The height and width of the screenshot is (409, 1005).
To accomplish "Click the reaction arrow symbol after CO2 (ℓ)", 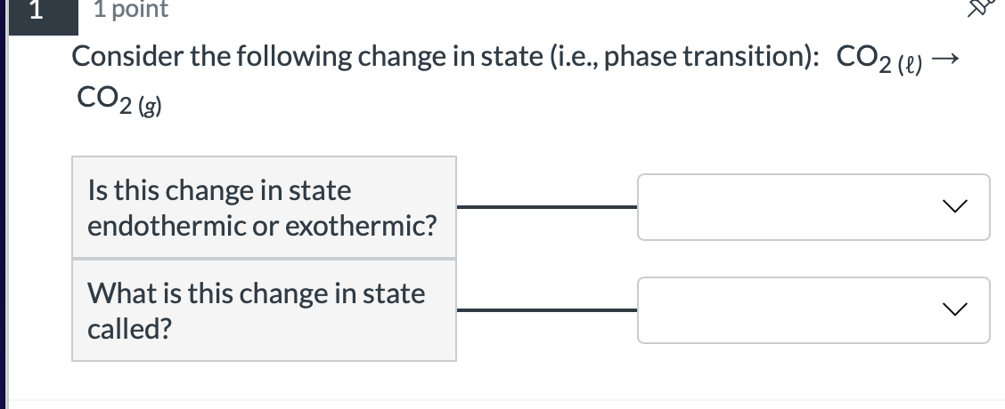I will (944, 59).
